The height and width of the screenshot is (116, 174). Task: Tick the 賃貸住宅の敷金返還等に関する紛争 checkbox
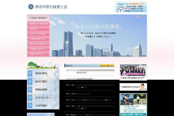pos(122,110)
